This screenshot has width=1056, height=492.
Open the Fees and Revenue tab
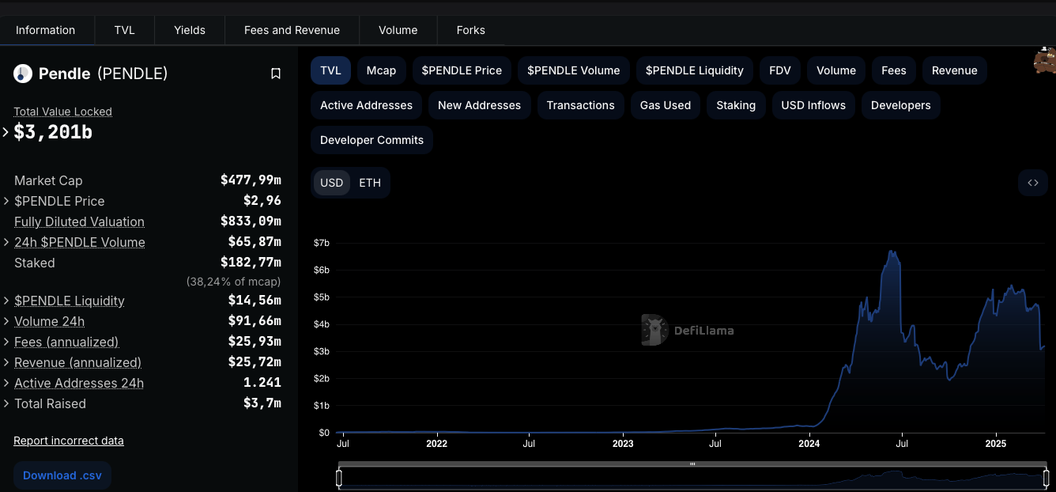292,30
